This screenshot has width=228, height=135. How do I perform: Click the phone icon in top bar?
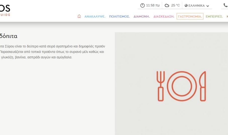click(x=225, y=6)
